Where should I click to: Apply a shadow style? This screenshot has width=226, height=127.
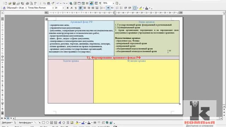click(x=107, y=123)
